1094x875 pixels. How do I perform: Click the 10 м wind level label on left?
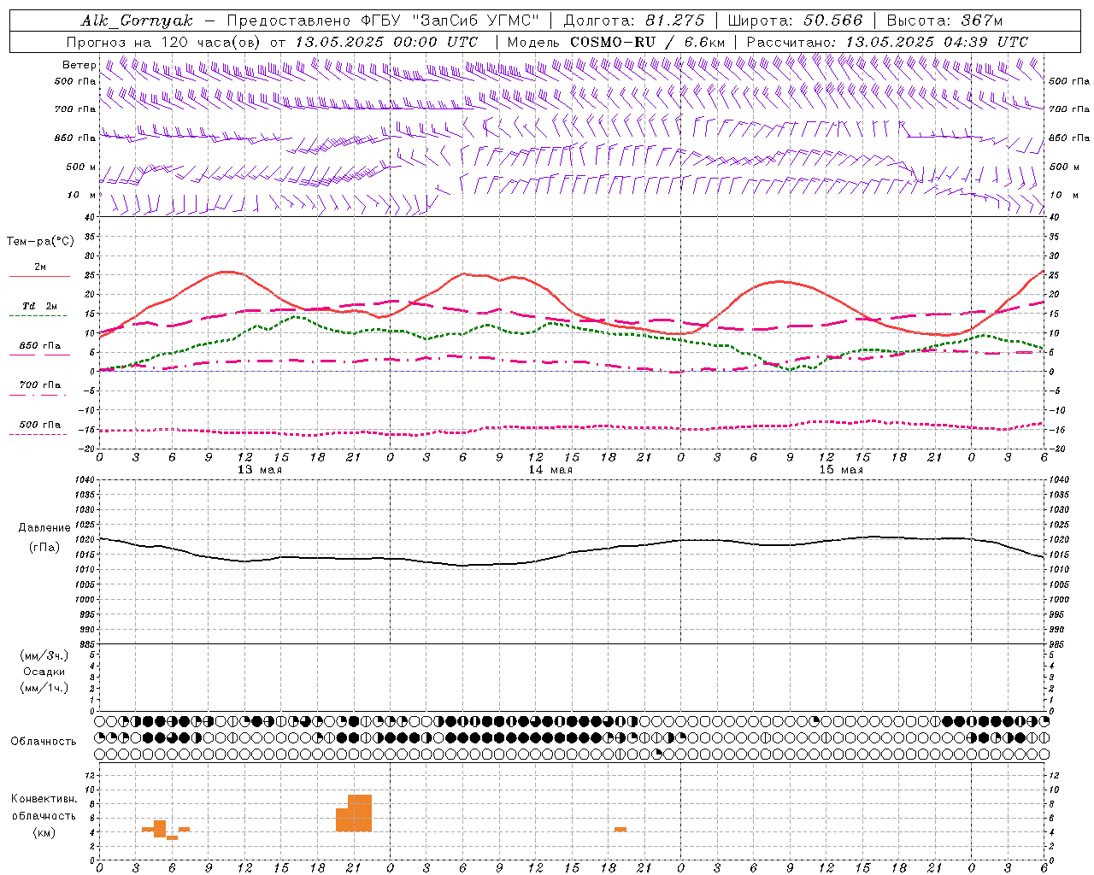click(x=81, y=196)
